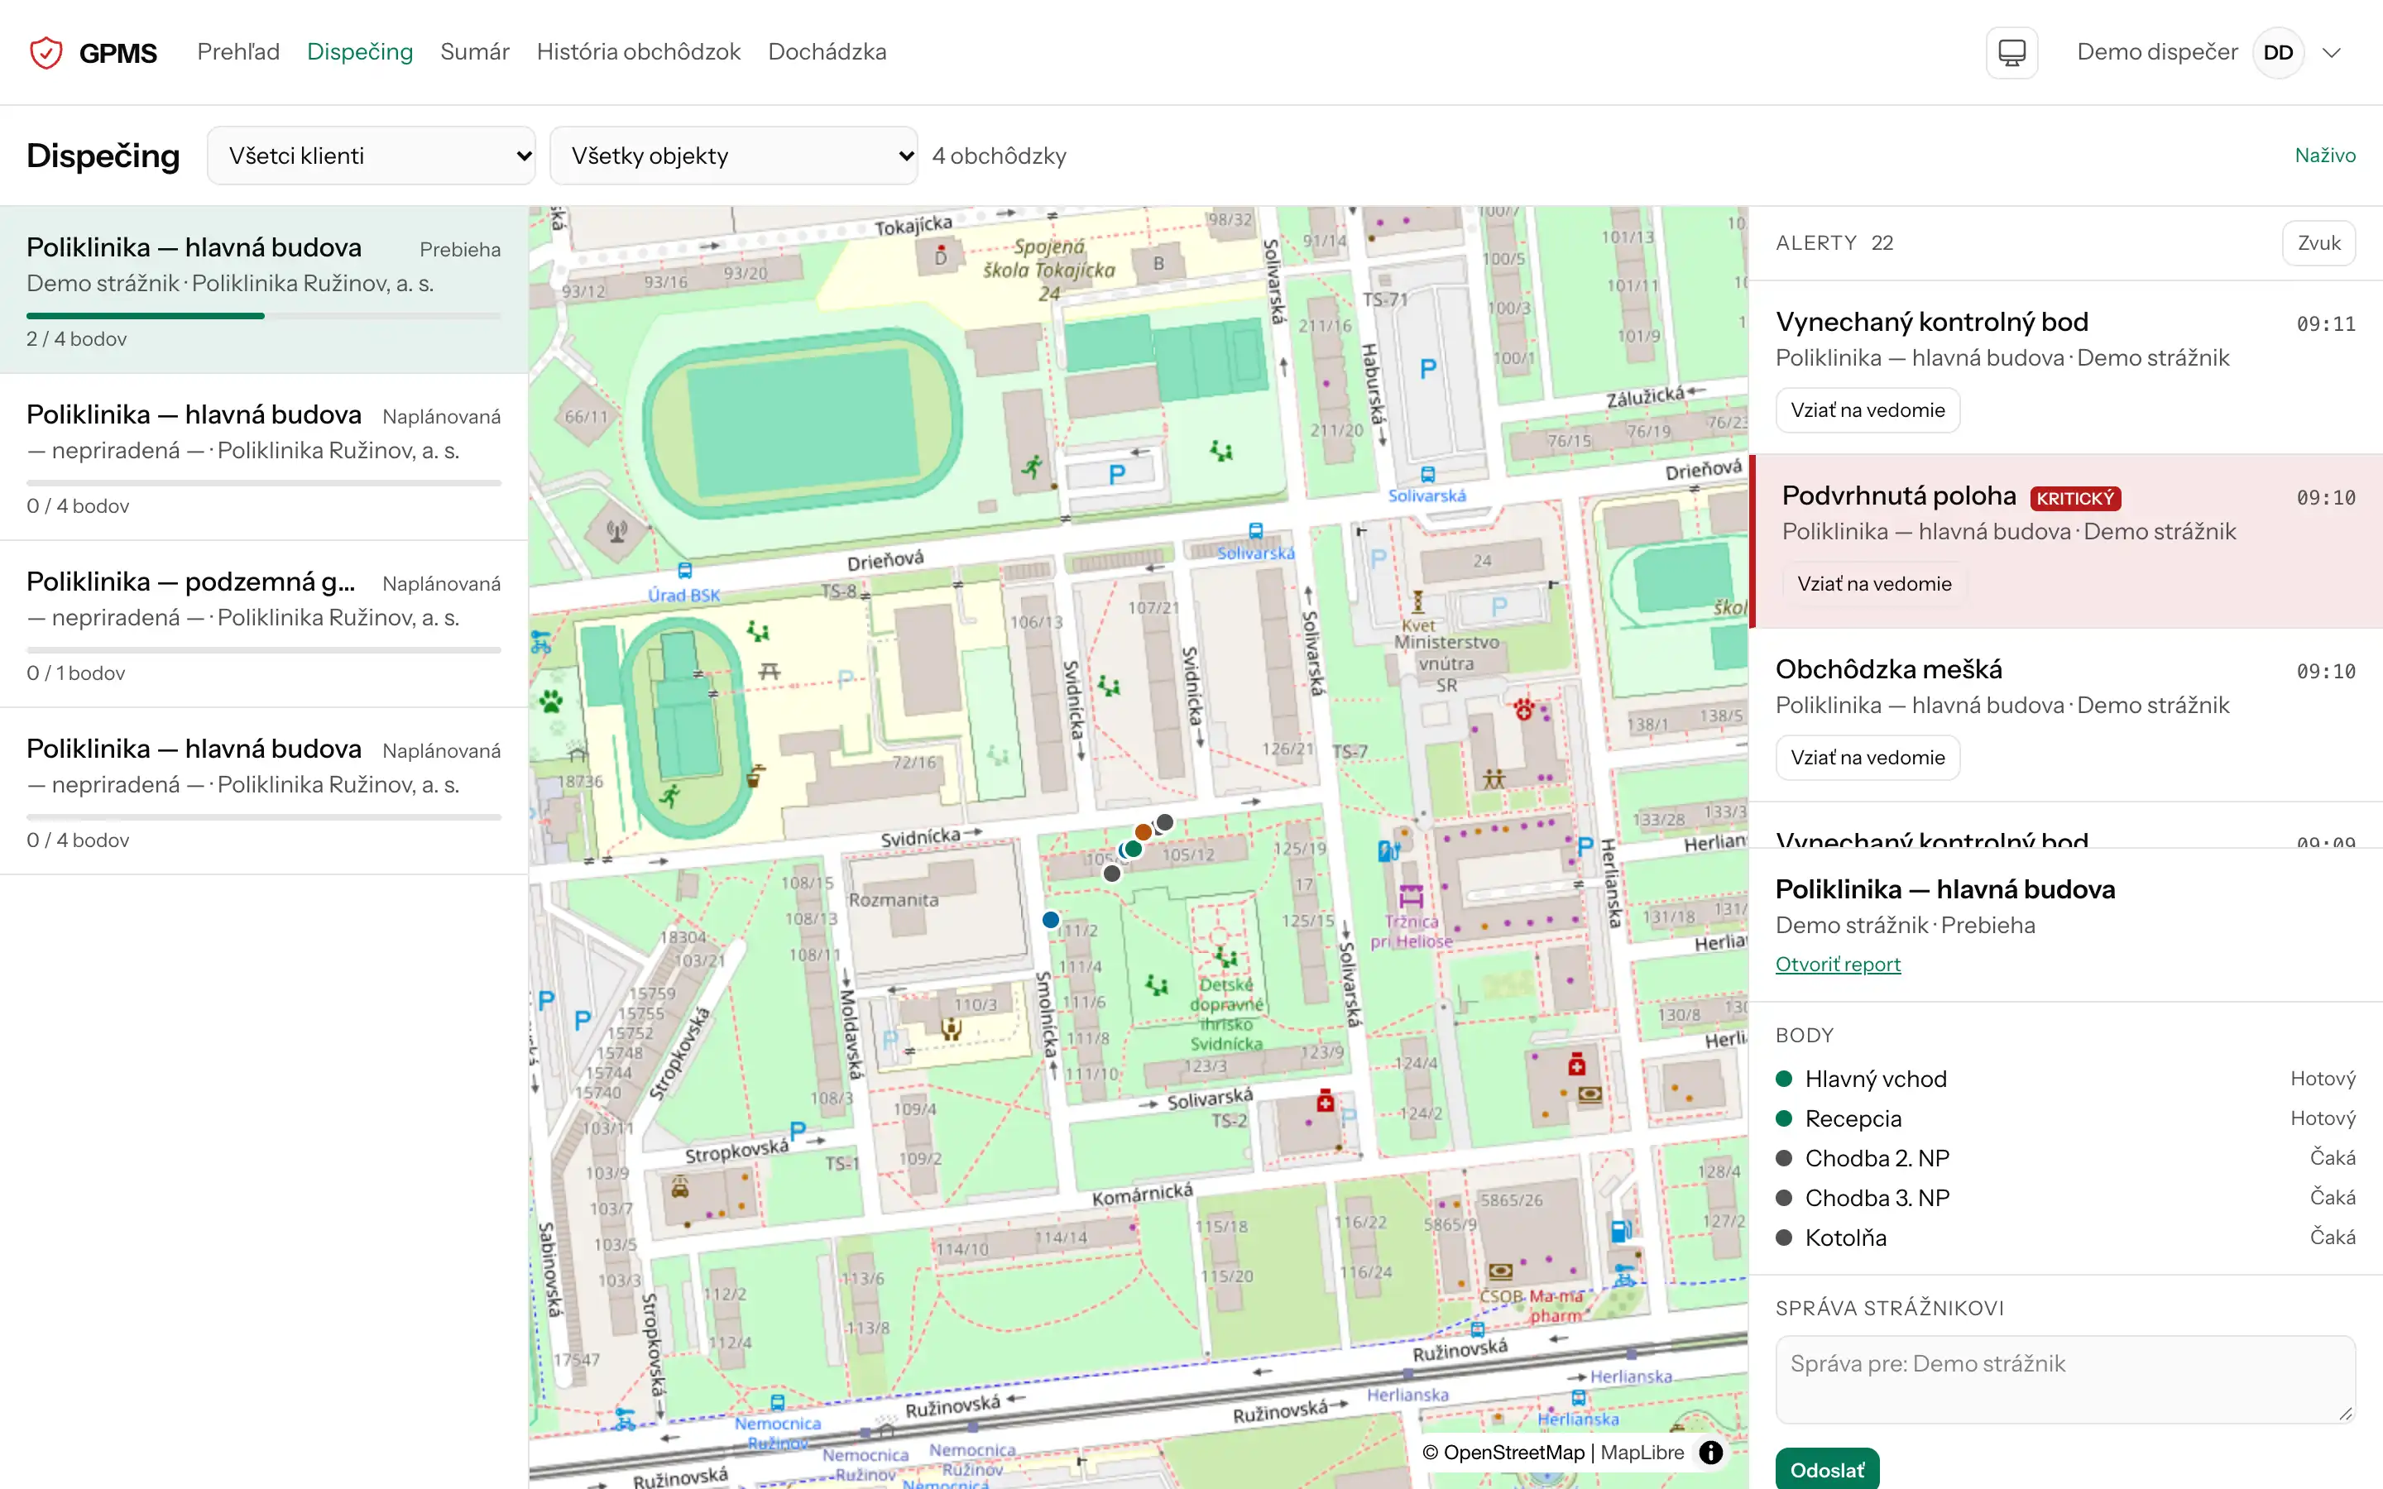
Task: Toggle the Zvuk alert sound button
Action: coord(2319,243)
